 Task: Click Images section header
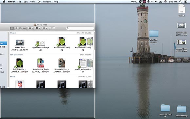pos(13,33)
